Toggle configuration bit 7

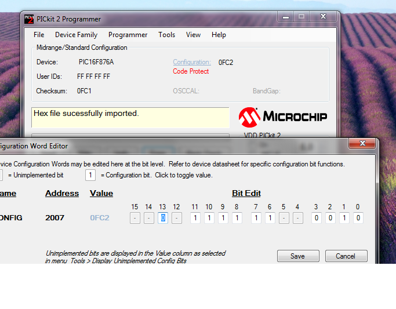coord(256,218)
